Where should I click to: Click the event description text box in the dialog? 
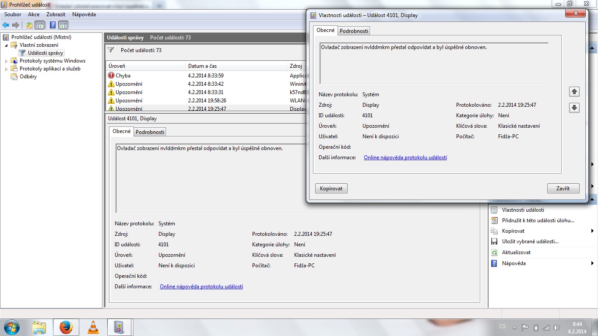[434, 63]
